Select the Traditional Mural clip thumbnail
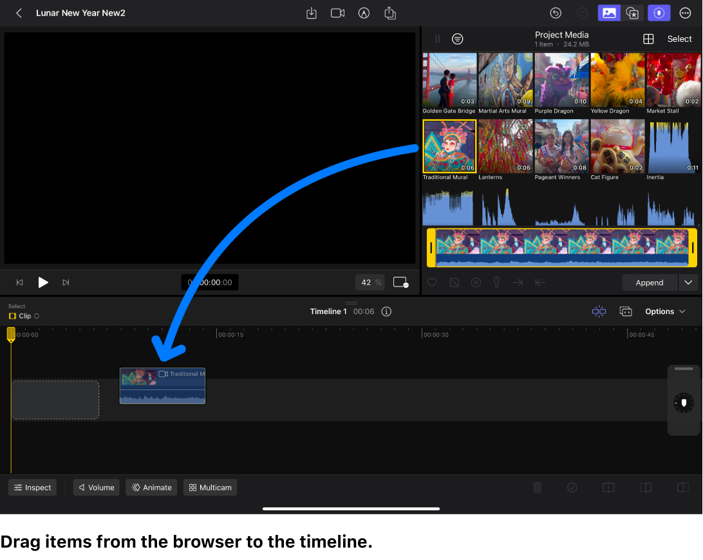703x560 pixels. [x=449, y=147]
